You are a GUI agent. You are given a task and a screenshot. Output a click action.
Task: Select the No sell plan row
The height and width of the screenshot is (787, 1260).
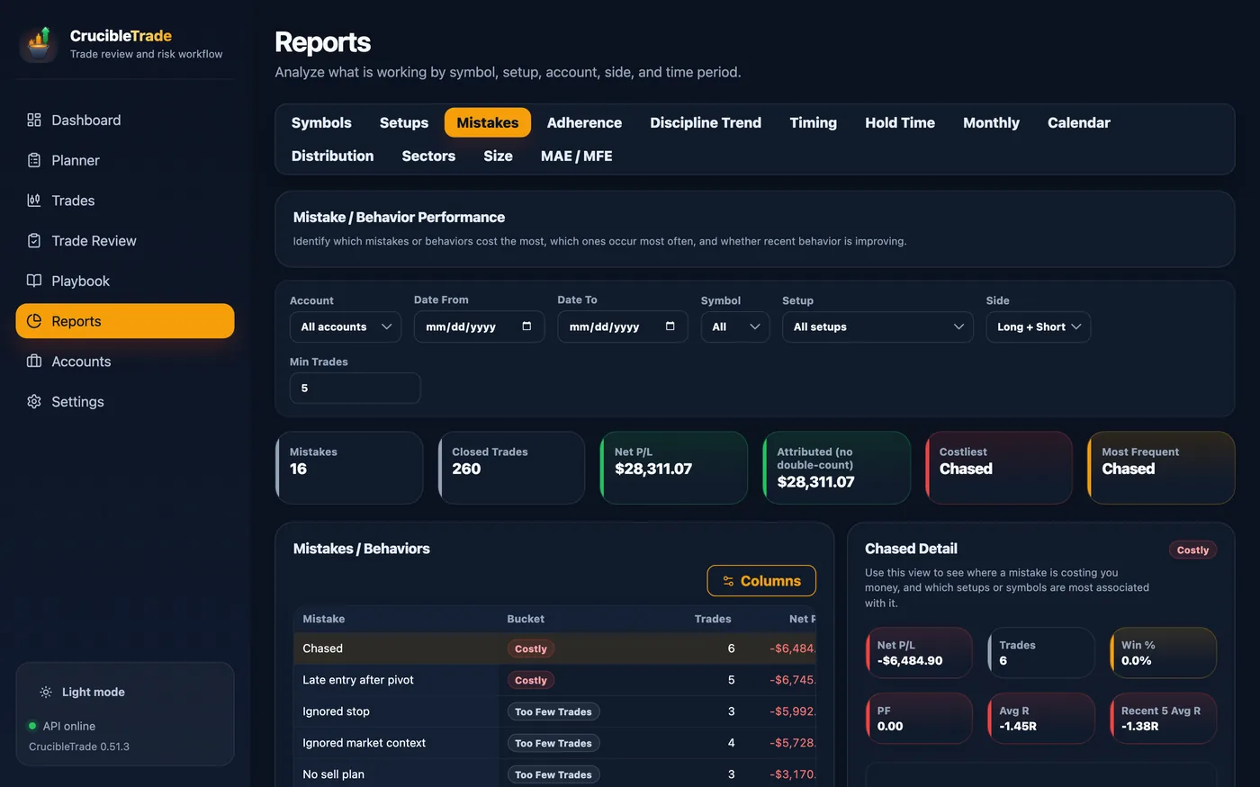click(554, 774)
